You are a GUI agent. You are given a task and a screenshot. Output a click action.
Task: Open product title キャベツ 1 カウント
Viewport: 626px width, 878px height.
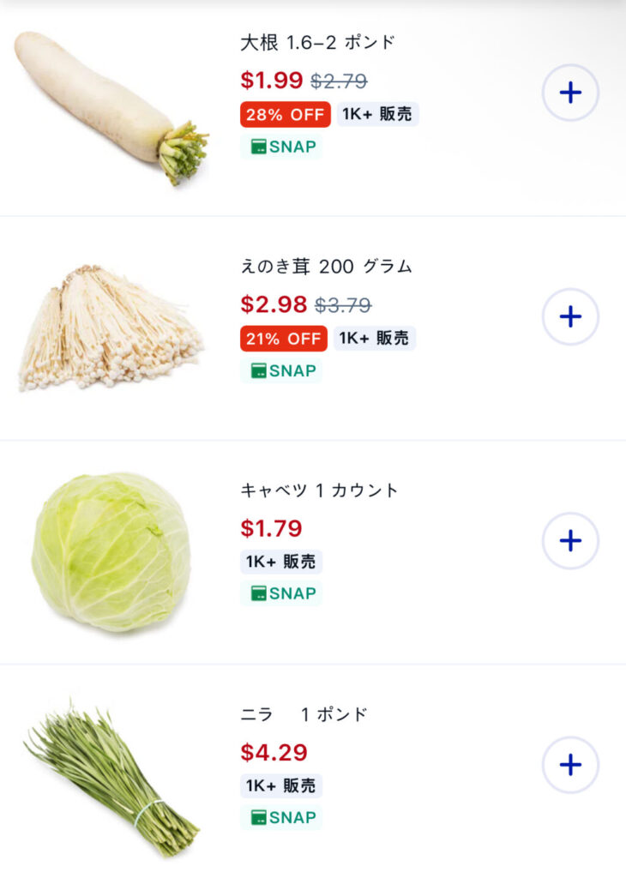pos(319,490)
